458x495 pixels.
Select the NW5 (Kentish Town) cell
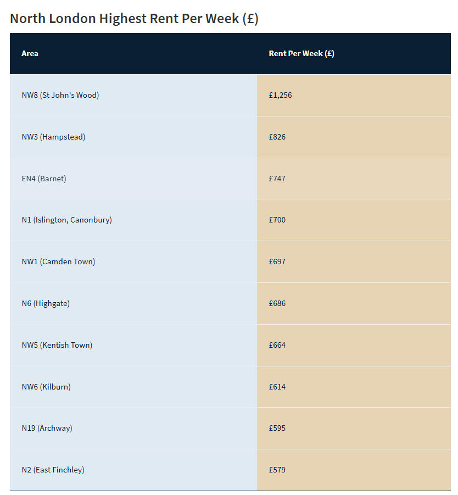point(133,344)
